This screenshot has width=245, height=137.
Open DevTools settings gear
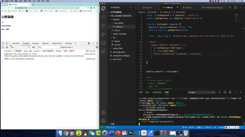tap(89, 43)
